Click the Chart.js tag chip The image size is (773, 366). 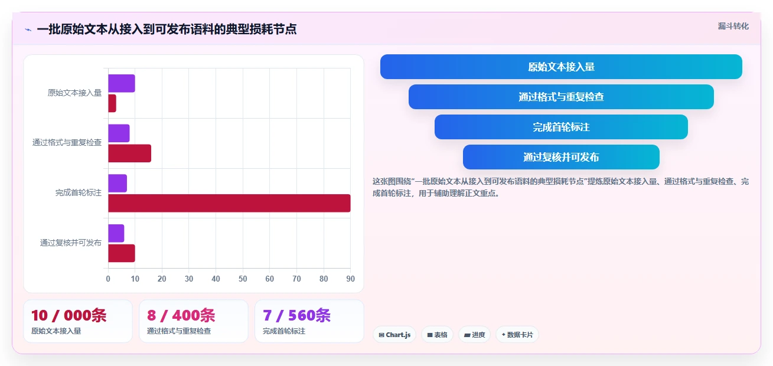pos(394,335)
